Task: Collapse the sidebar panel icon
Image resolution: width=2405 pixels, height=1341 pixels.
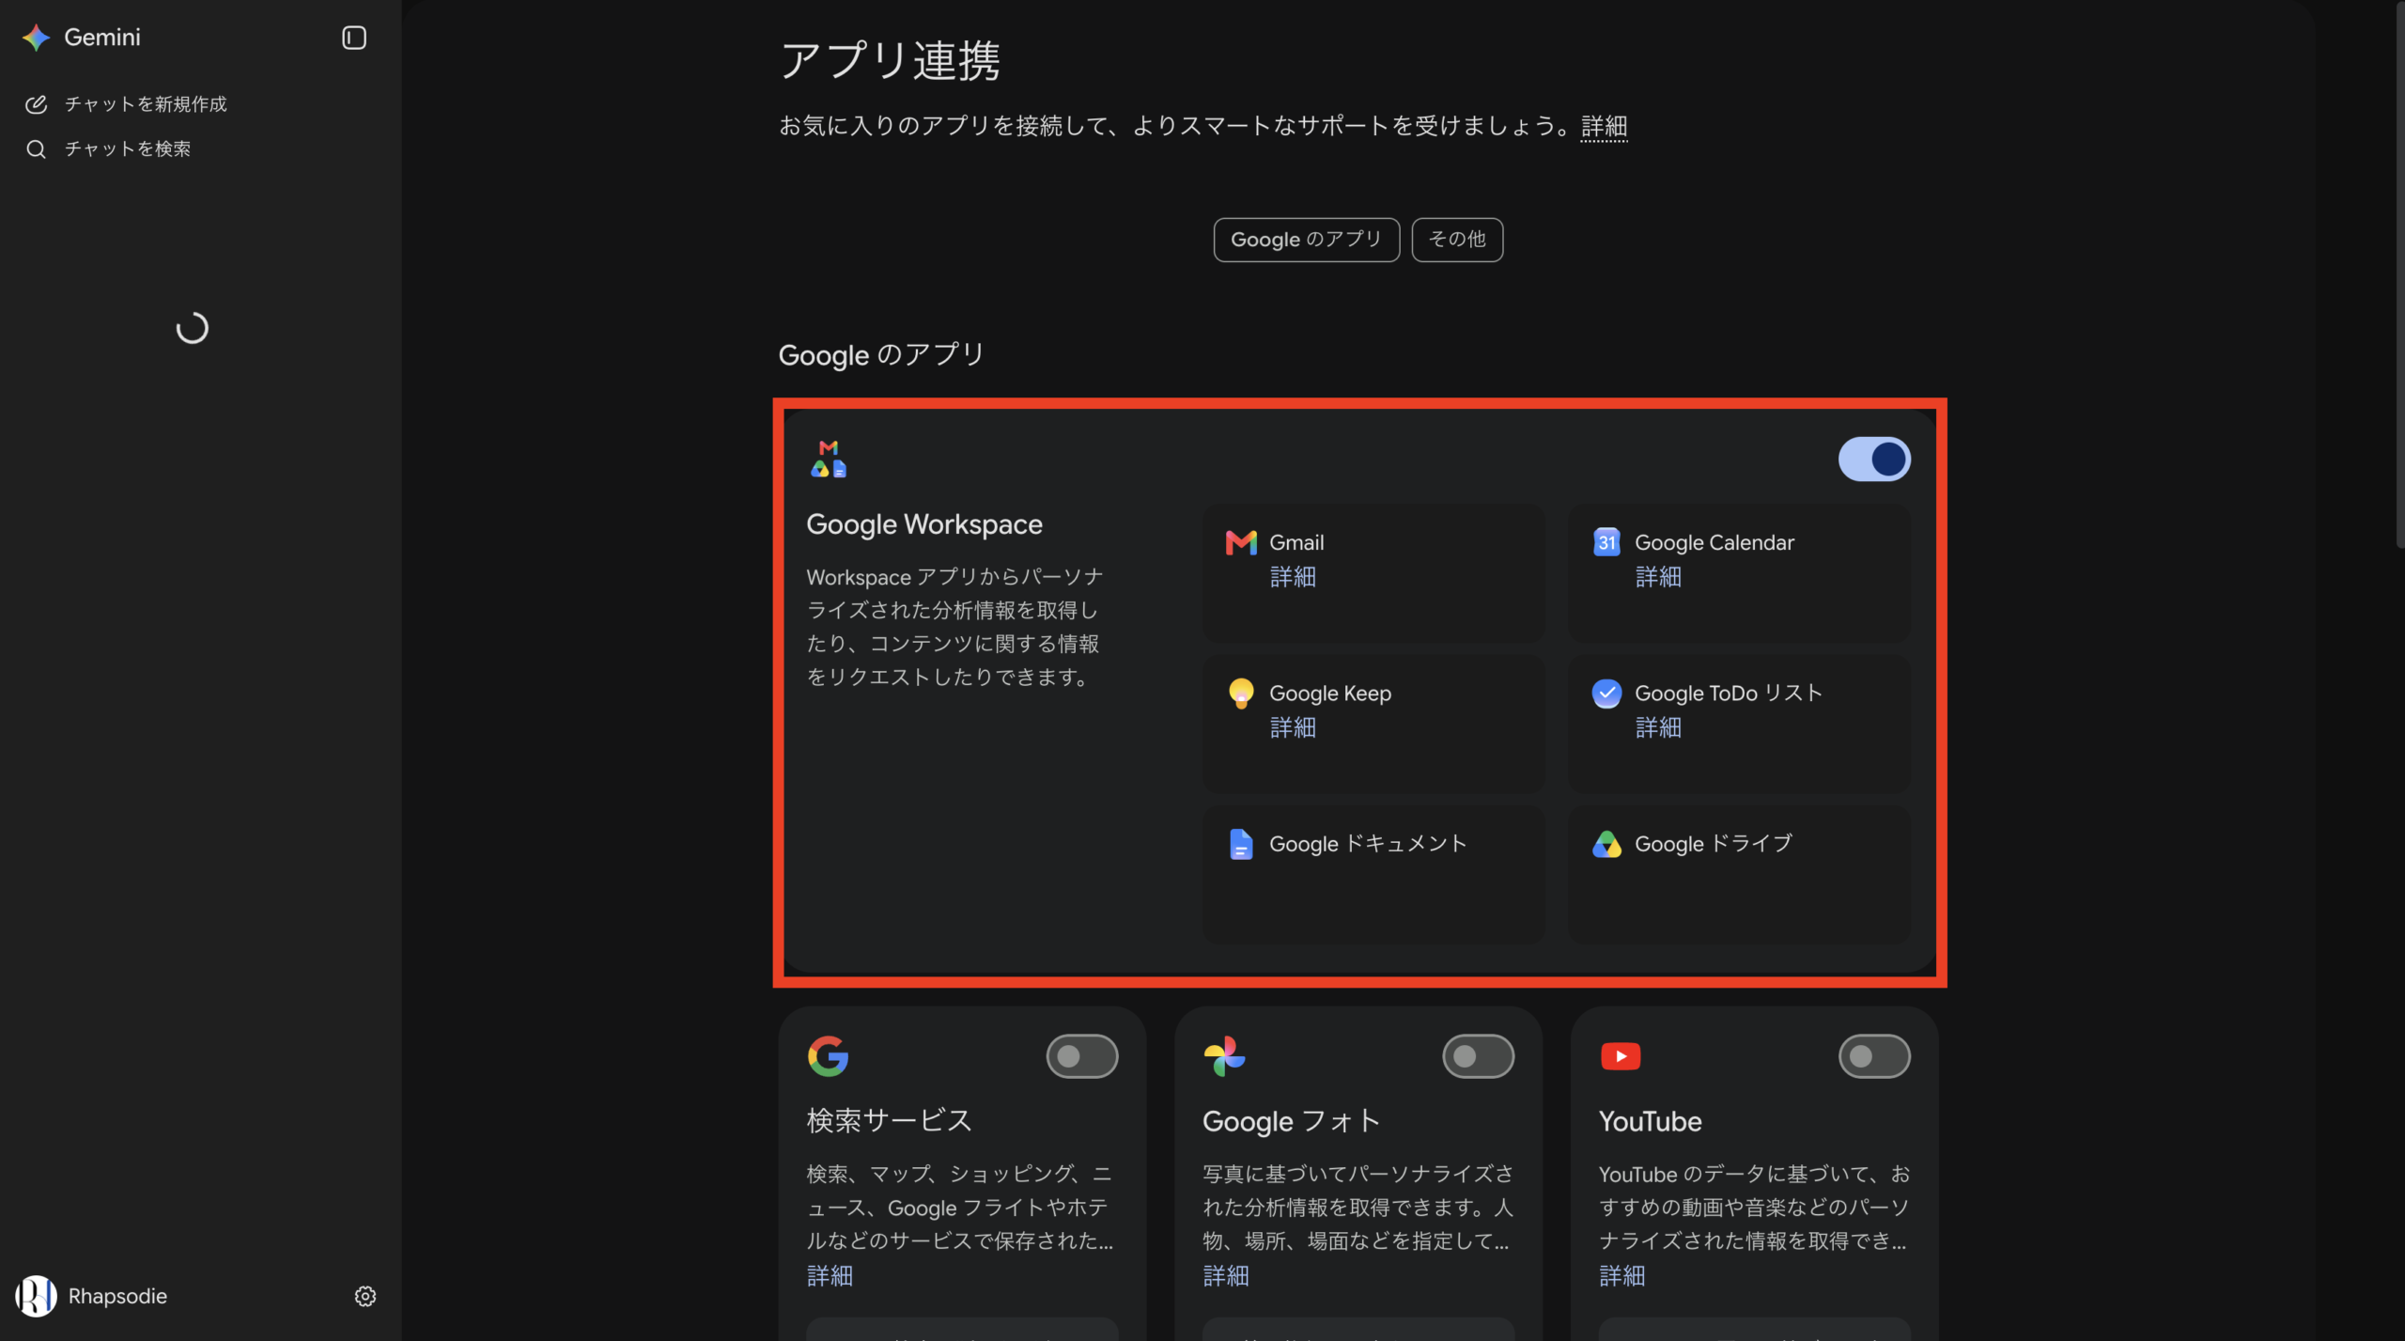Action: [x=354, y=38]
